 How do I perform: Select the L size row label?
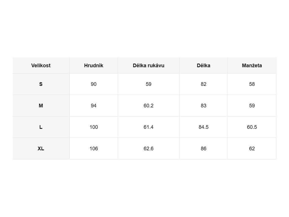pos(41,127)
